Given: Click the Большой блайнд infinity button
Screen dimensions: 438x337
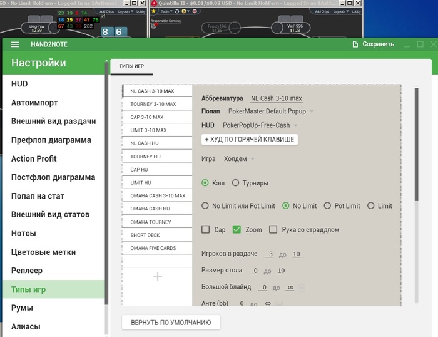Looking at the screenshot, I should click(302, 288).
